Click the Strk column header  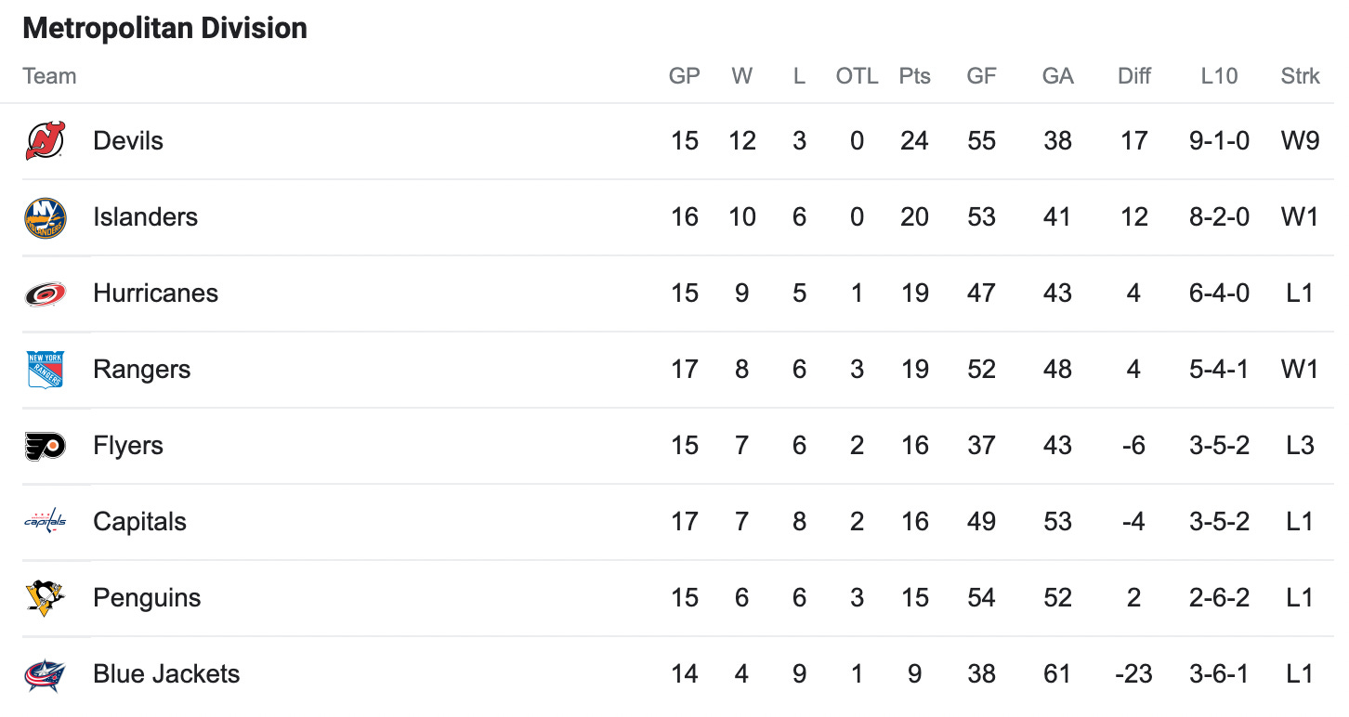1300,76
